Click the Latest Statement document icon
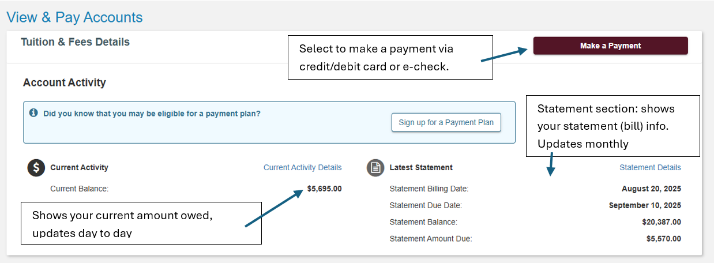This screenshot has width=714, height=263. (375, 168)
